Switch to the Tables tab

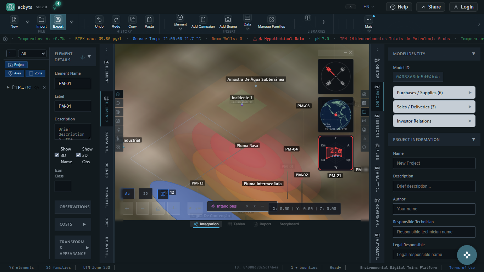pos(236,224)
